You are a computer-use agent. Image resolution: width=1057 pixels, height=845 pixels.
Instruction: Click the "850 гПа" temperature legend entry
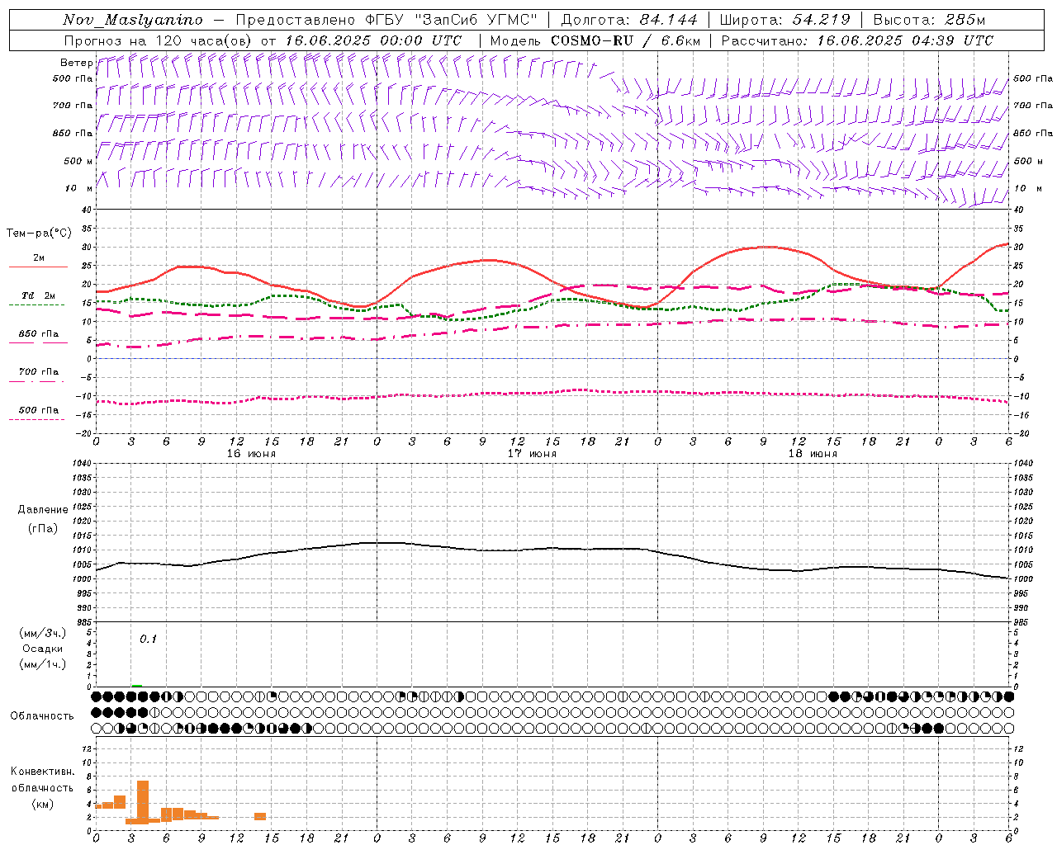coord(38,334)
